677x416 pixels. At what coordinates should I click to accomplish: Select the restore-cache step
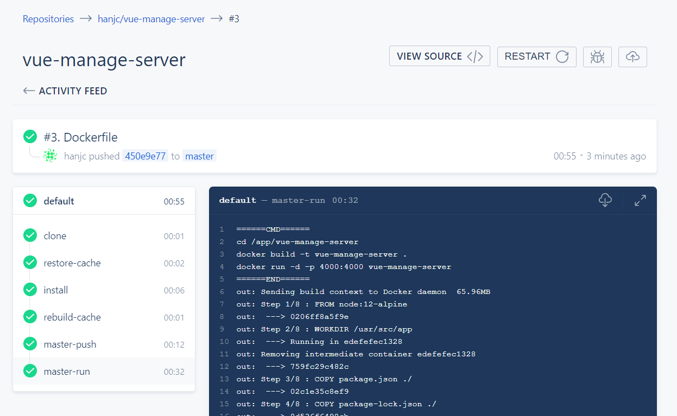[x=104, y=263]
